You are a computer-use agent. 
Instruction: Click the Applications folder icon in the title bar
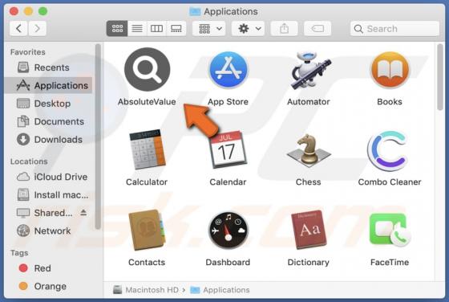tap(195, 11)
